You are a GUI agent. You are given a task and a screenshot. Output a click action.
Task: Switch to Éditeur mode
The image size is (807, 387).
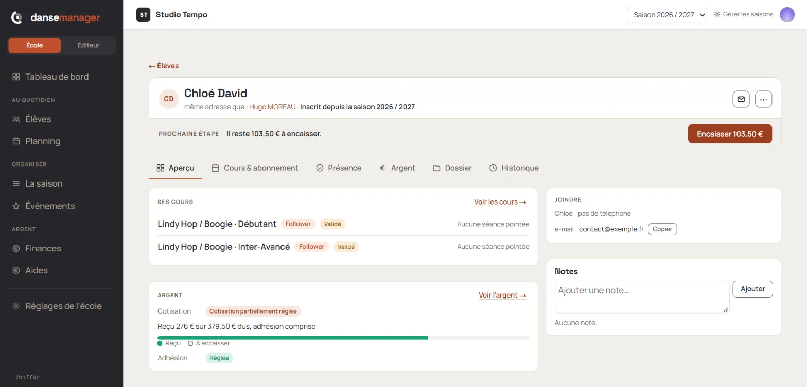click(x=89, y=45)
